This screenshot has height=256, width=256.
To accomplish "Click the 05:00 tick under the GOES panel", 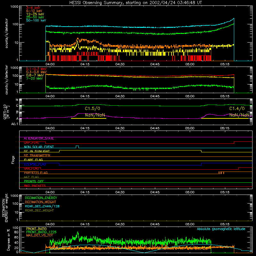I will [190, 128].
